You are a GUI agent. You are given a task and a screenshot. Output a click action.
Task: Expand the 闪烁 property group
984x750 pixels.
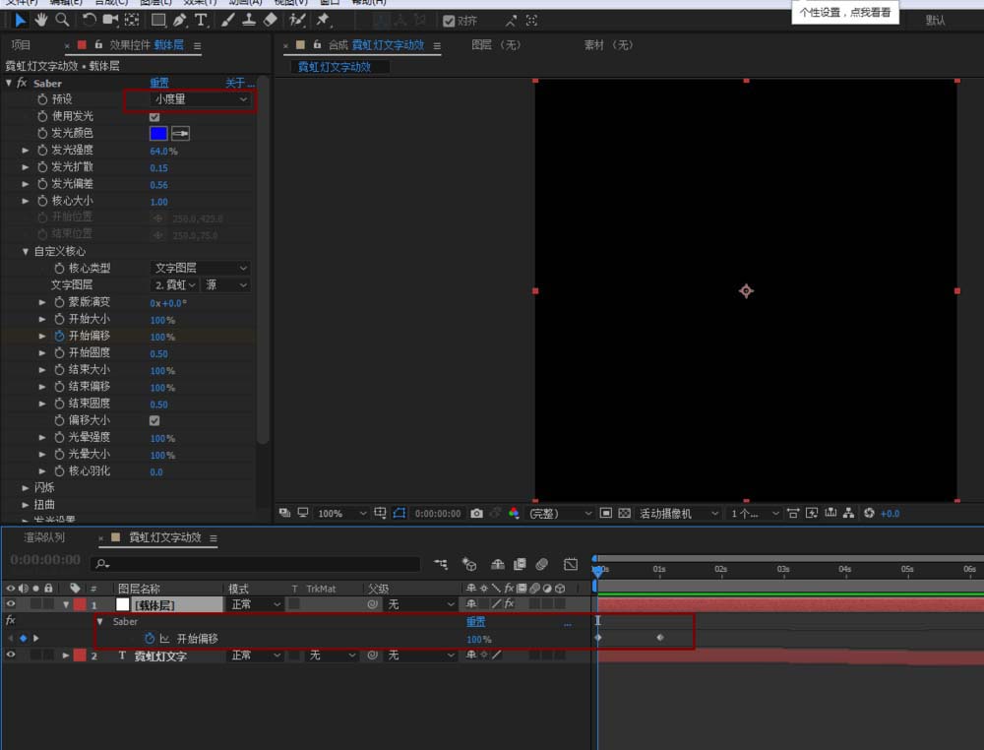pos(26,487)
